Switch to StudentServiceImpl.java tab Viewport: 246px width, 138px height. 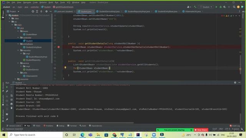click(109, 11)
